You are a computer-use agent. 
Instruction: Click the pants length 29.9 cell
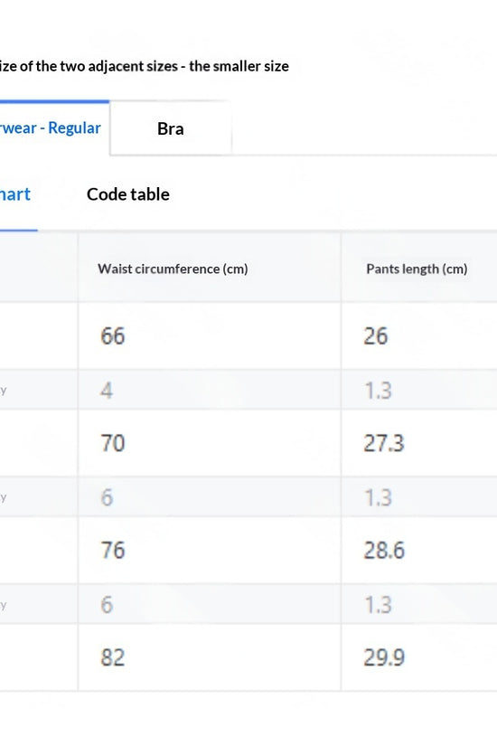click(x=419, y=657)
